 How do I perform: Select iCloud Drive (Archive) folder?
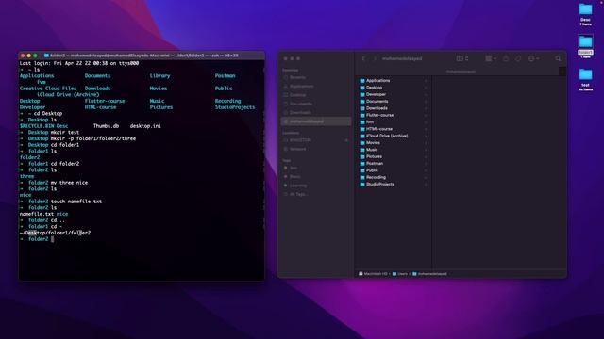(x=393, y=136)
